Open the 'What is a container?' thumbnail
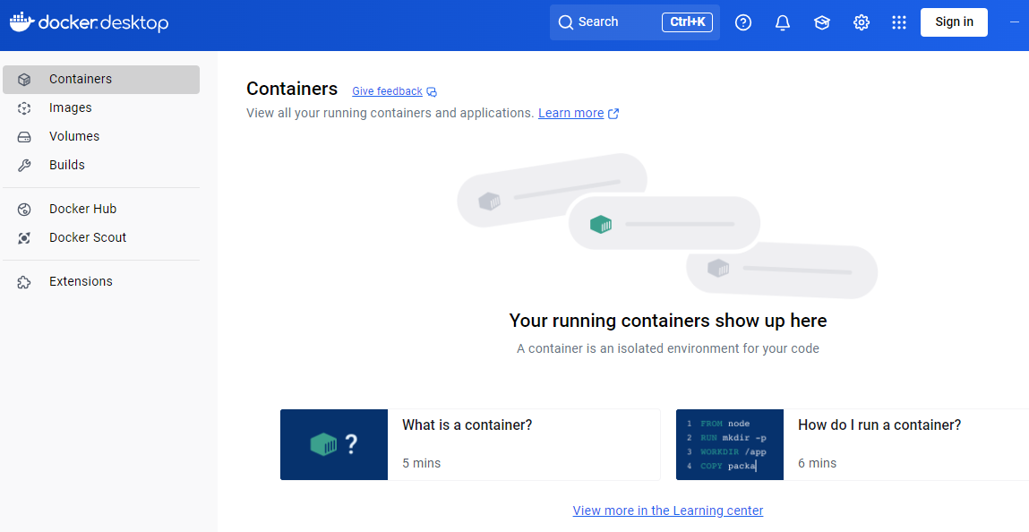 click(334, 445)
